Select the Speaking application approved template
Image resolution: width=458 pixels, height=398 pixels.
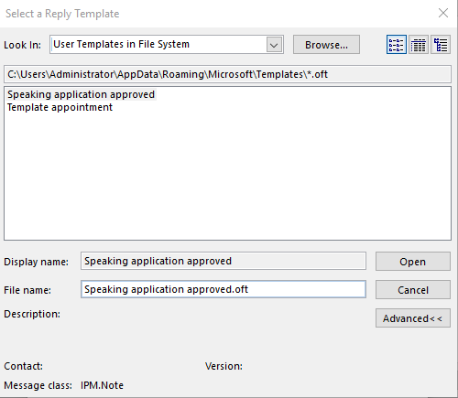click(82, 94)
